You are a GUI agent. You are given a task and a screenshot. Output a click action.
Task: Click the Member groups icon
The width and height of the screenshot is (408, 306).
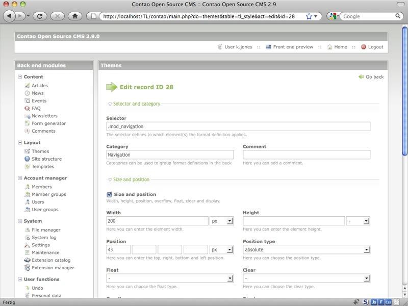point(27,194)
